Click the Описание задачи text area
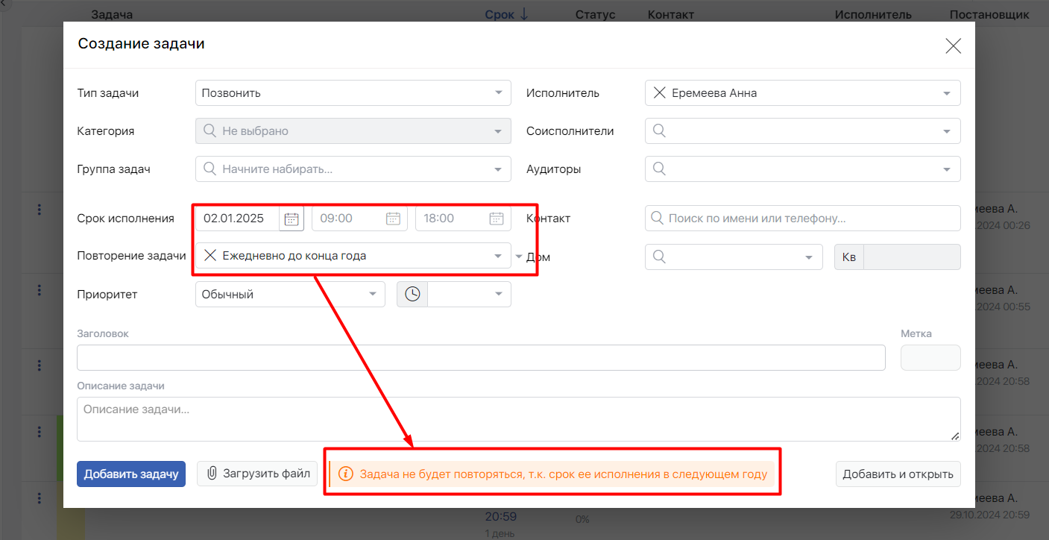The width and height of the screenshot is (1049, 540). click(518, 418)
